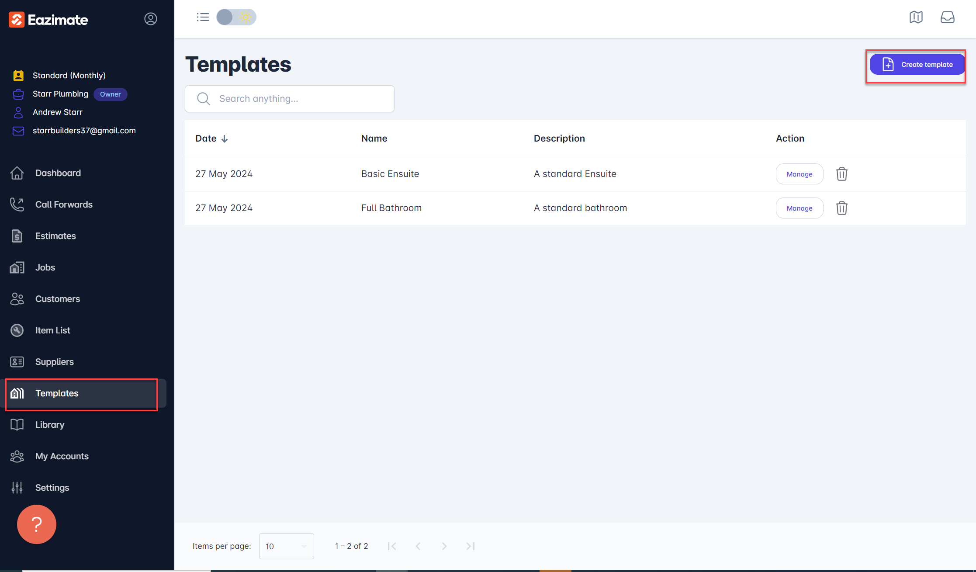Manage the Basic Ensuite template
The height and width of the screenshot is (572, 976).
(799, 174)
